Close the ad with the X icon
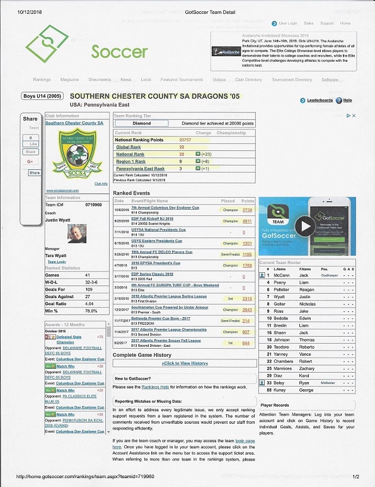The height and width of the screenshot is (487, 375). coord(354,116)
